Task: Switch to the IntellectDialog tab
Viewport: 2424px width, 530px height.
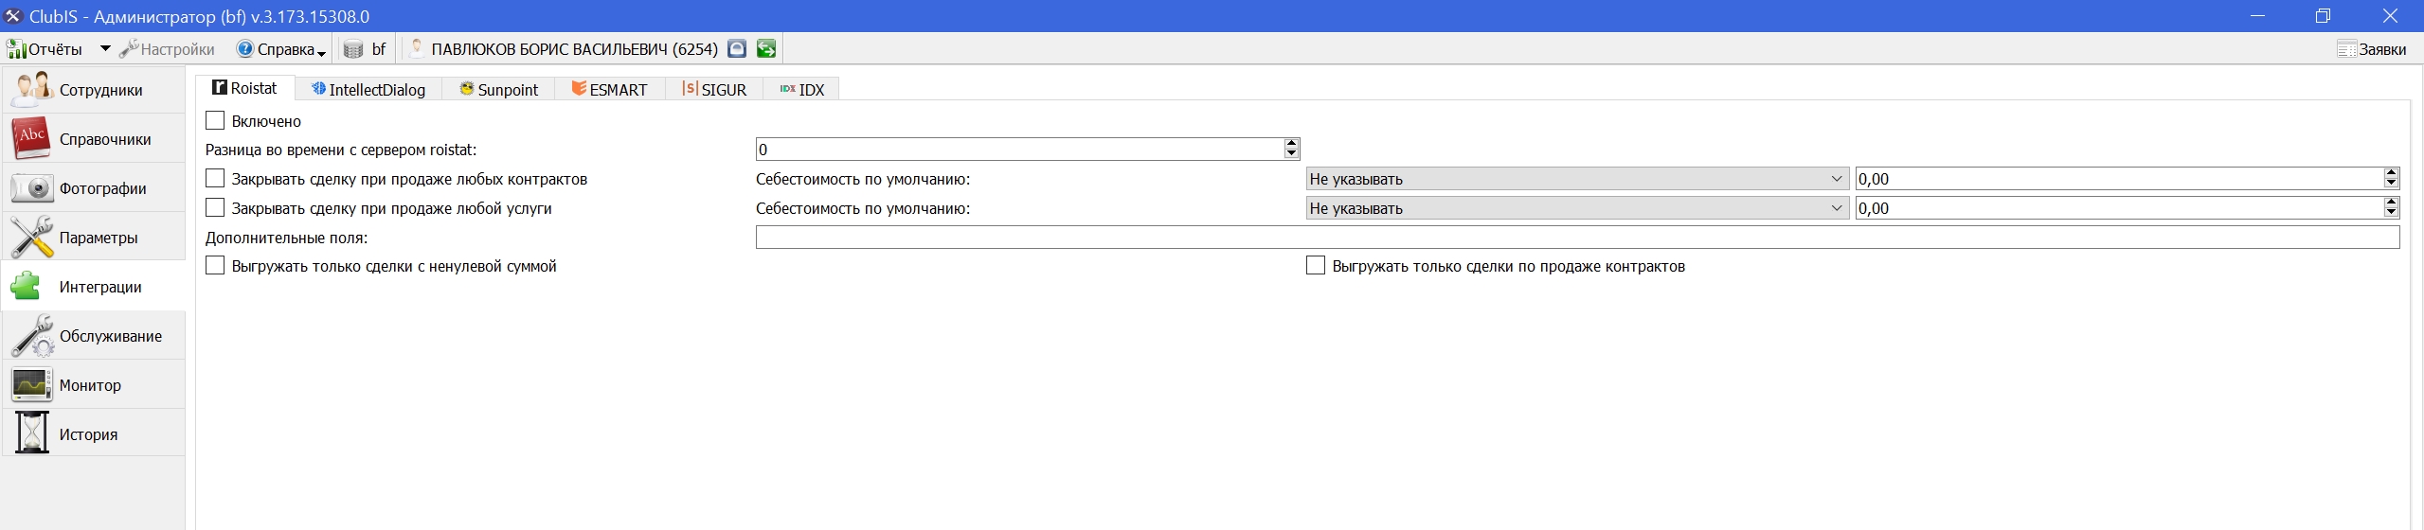Action: click(368, 89)
